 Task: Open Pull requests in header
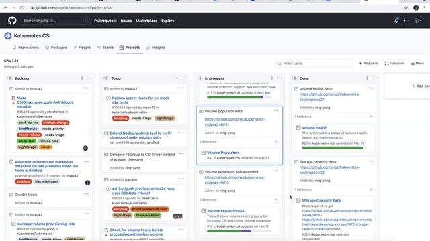(x=105, y=21)
